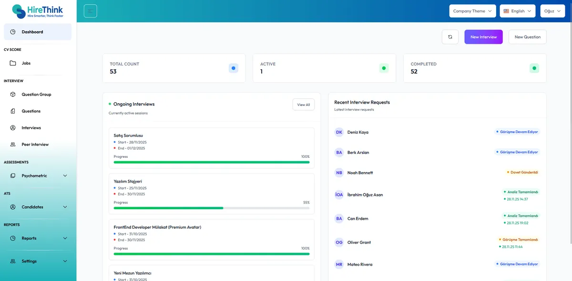Viewport: 572px width, 281px height.
Task: Open FrontEnd Developer Mülakat interview card
Action: click(x=212, y=240)
